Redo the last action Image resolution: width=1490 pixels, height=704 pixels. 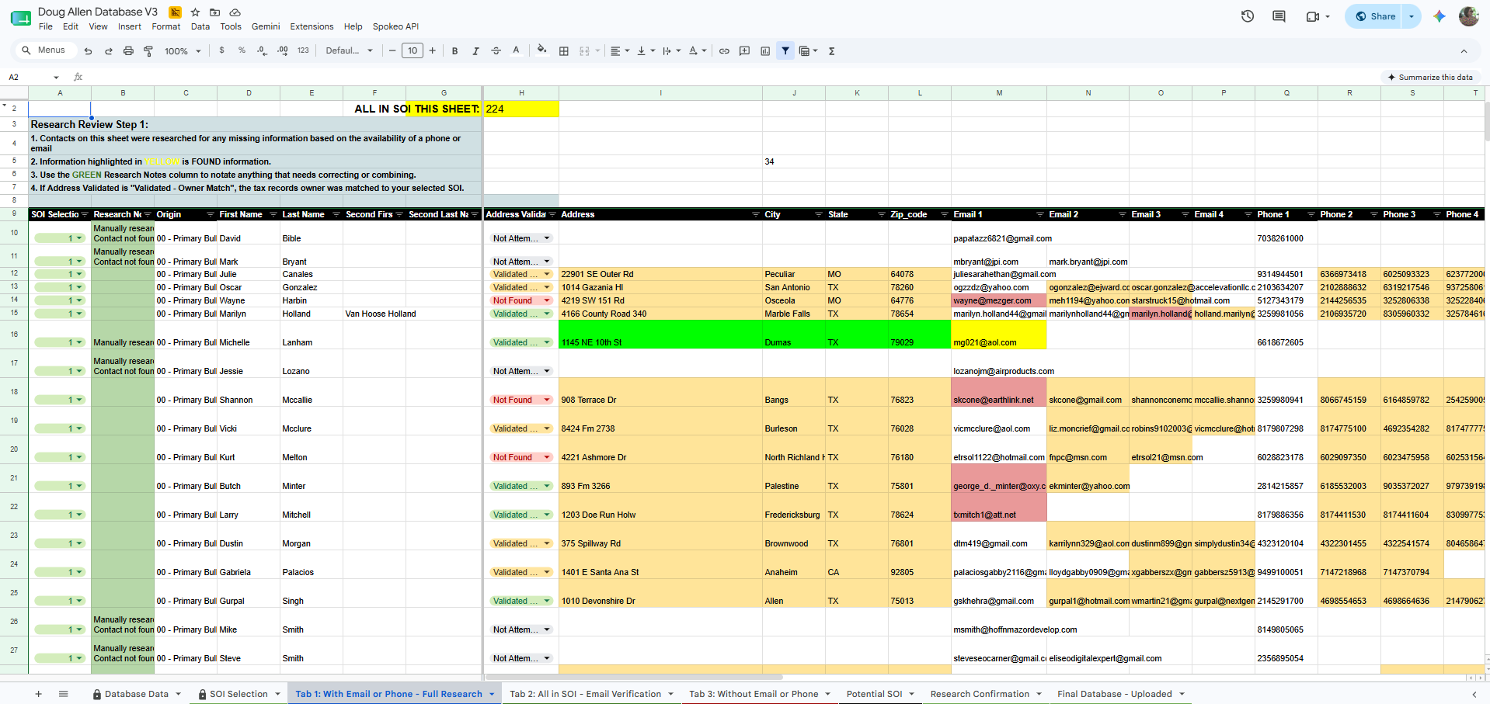[x=108, y=51]
